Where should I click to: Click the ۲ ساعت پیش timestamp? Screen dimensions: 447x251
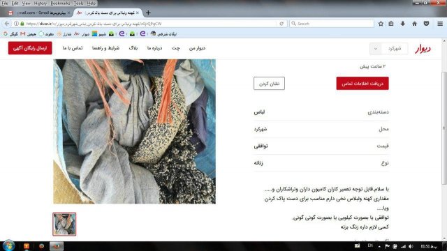(372, 66)
